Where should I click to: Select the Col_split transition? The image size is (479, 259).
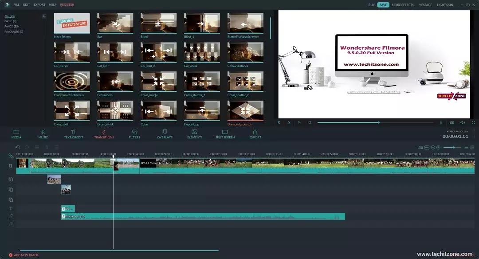115,52
